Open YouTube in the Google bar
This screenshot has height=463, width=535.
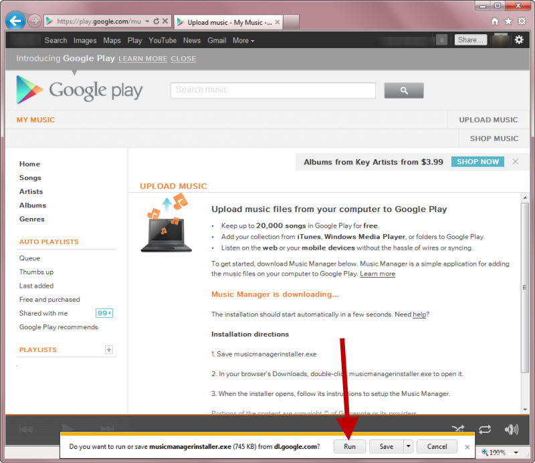tap(163, 40)
